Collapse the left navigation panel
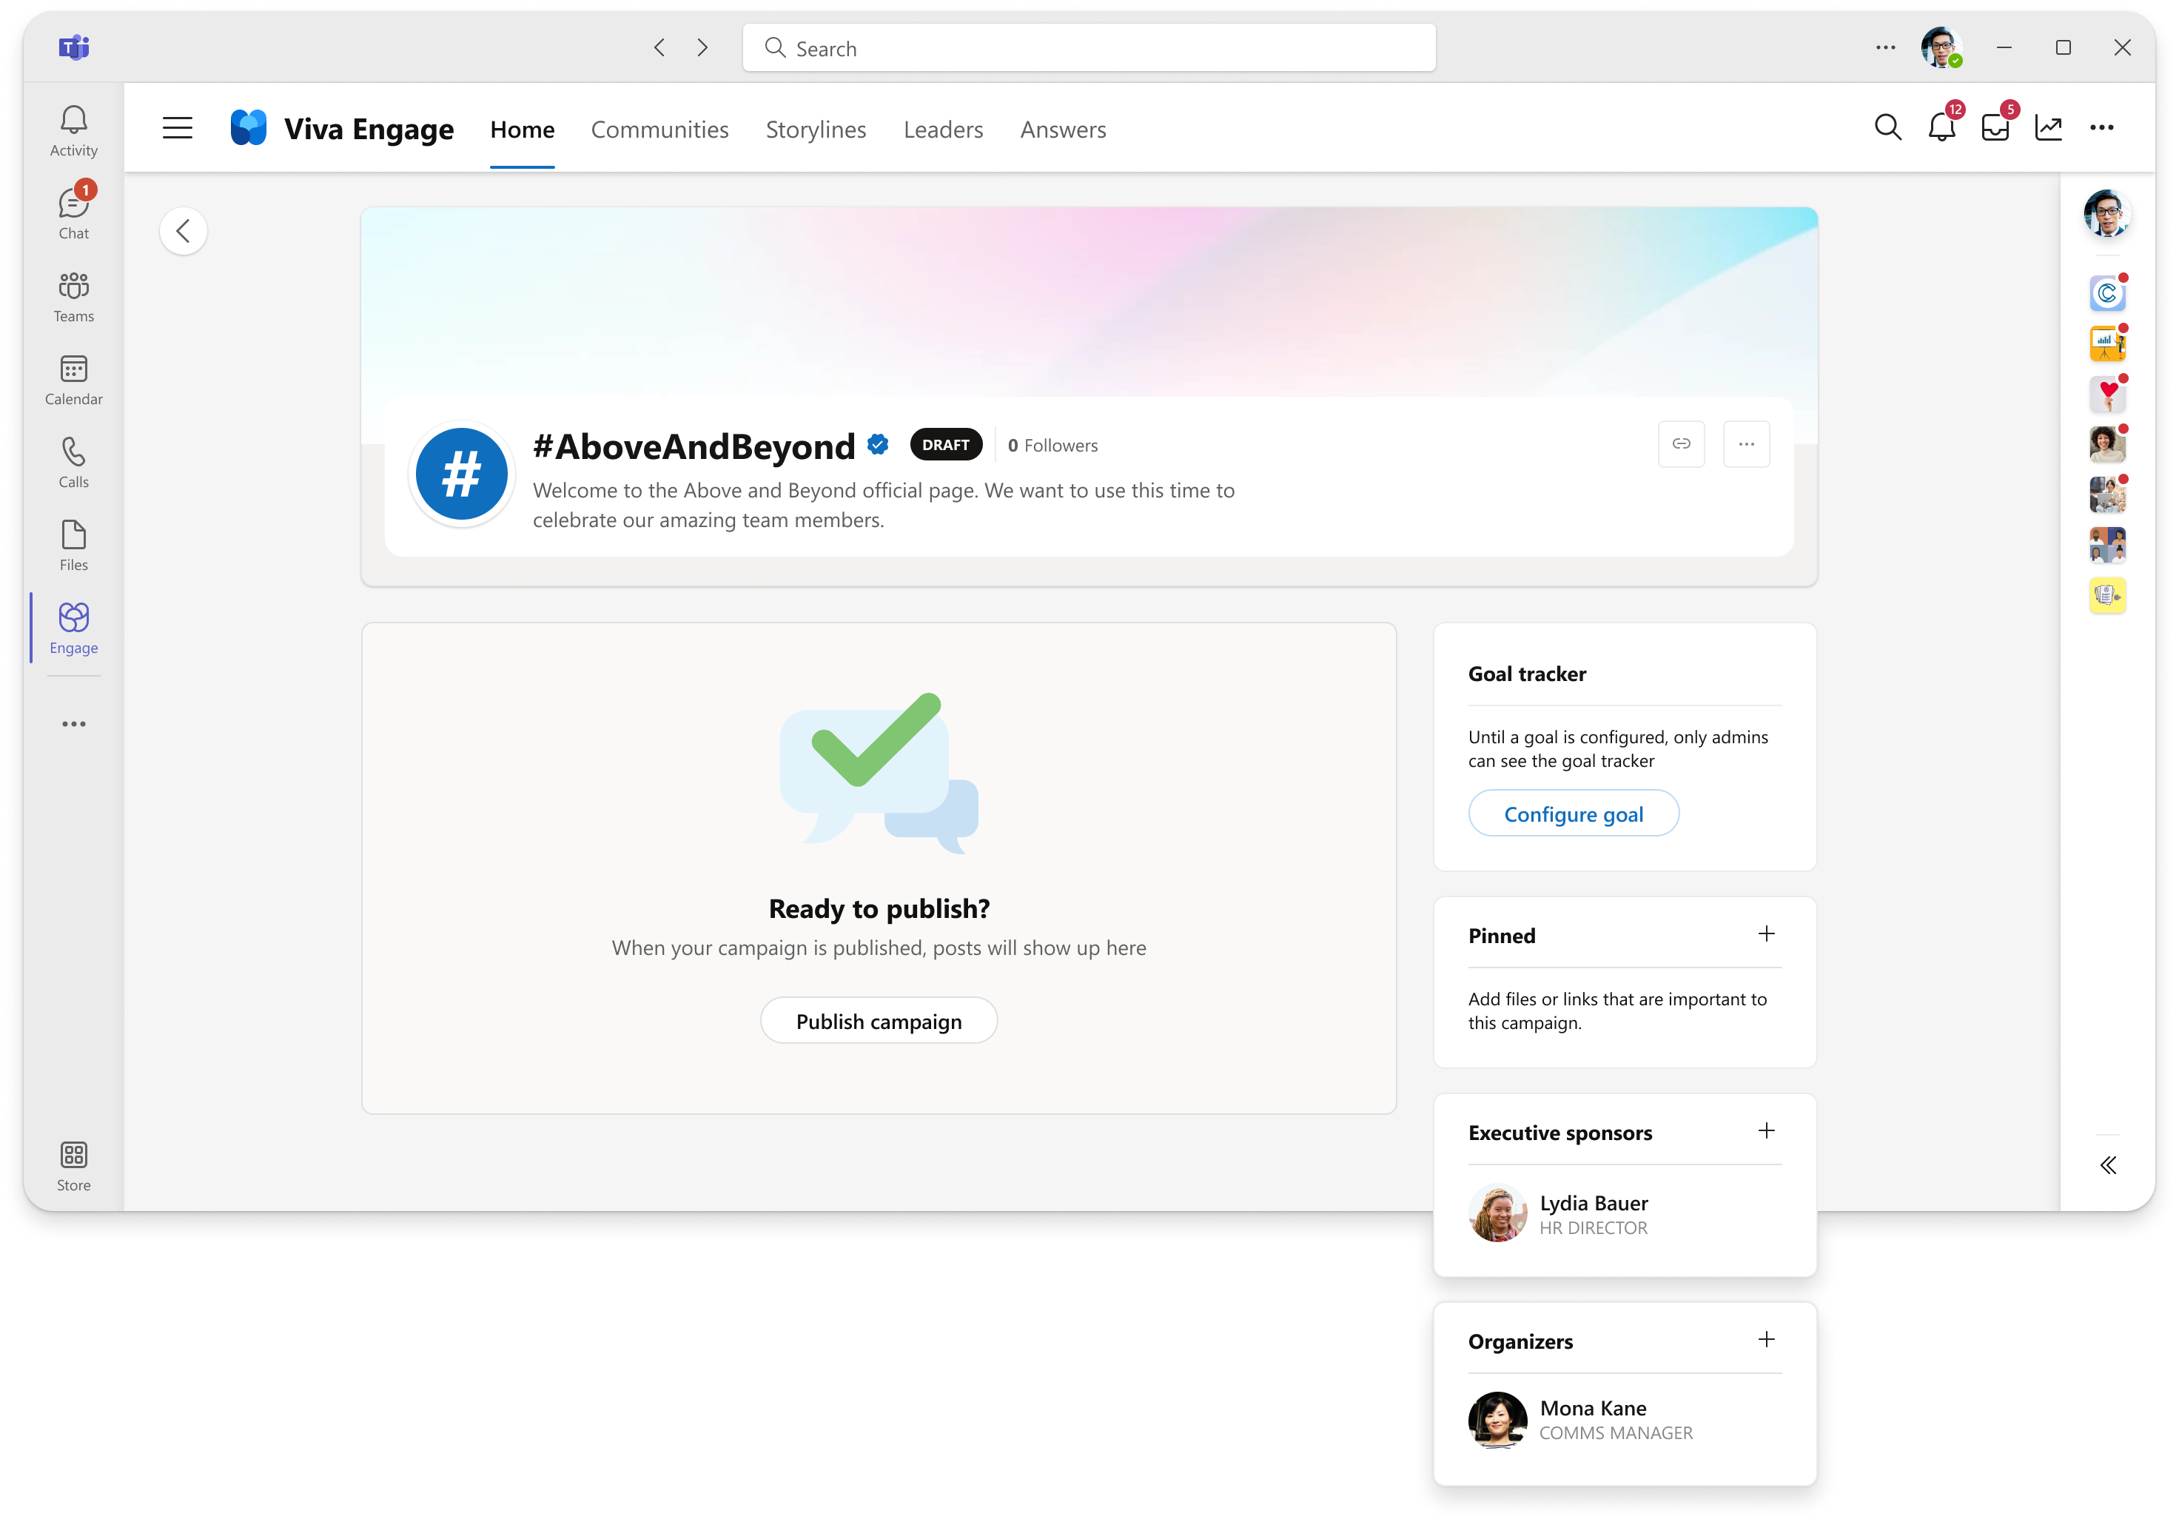Screen dimensions: 2179x1522 coord(177,127)
